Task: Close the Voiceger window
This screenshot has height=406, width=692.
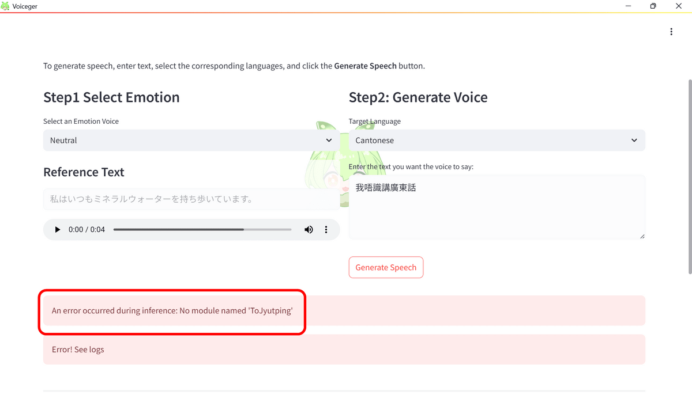Action: click(679, 6)
